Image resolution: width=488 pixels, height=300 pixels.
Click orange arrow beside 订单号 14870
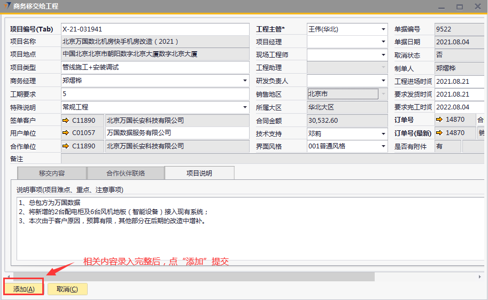(440, 120)
